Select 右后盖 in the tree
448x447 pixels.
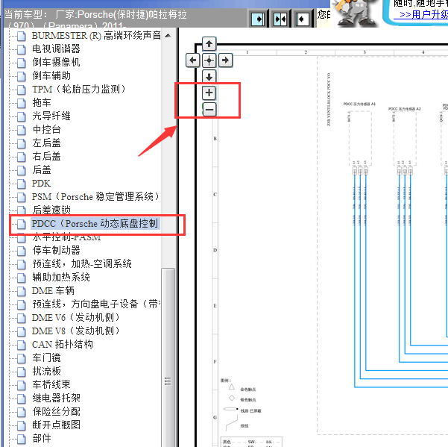pos(46,156)
